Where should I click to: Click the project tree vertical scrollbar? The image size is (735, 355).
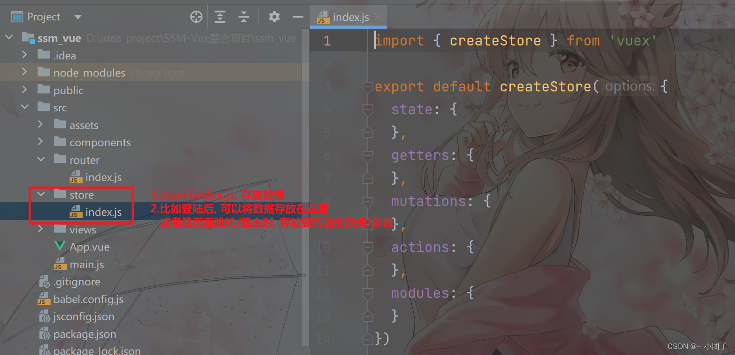[x=305, y=187]
